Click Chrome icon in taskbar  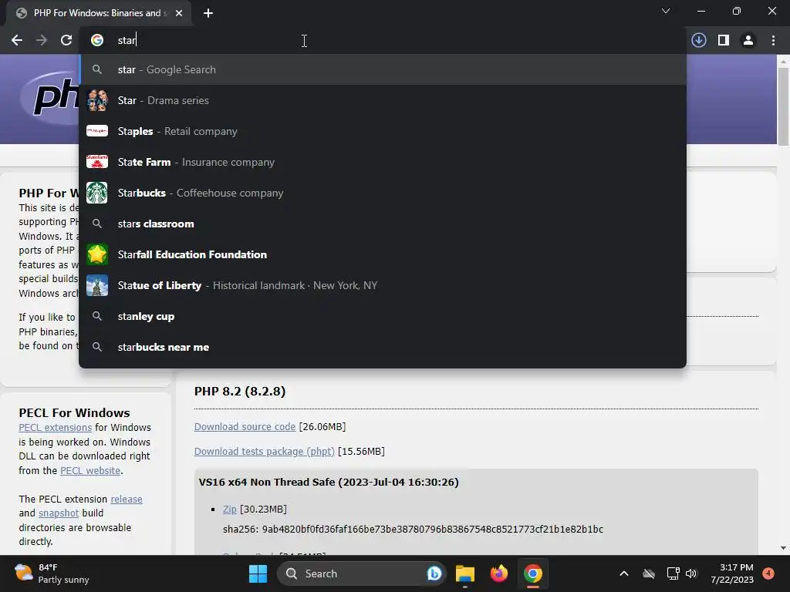coord(532,573)
